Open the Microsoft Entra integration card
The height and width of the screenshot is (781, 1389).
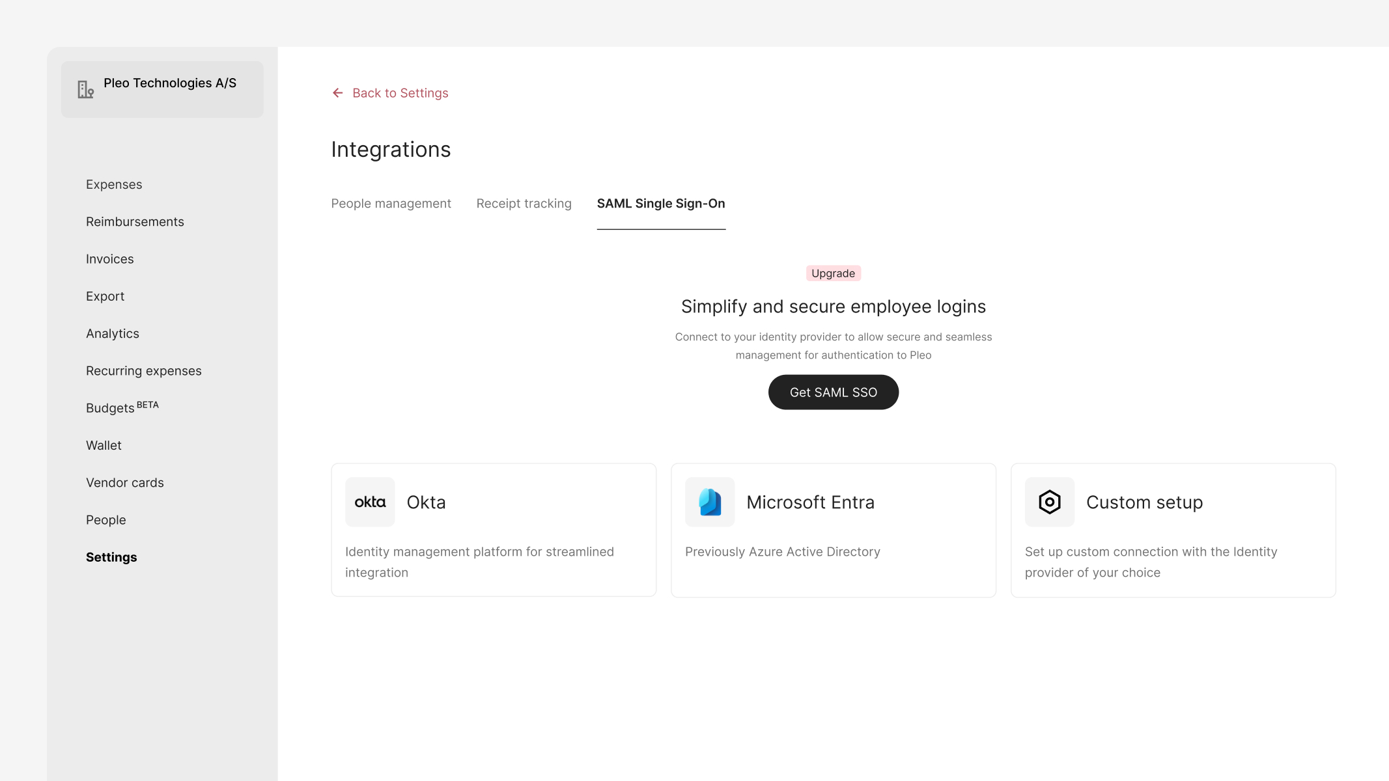click(x=833, y=530)
